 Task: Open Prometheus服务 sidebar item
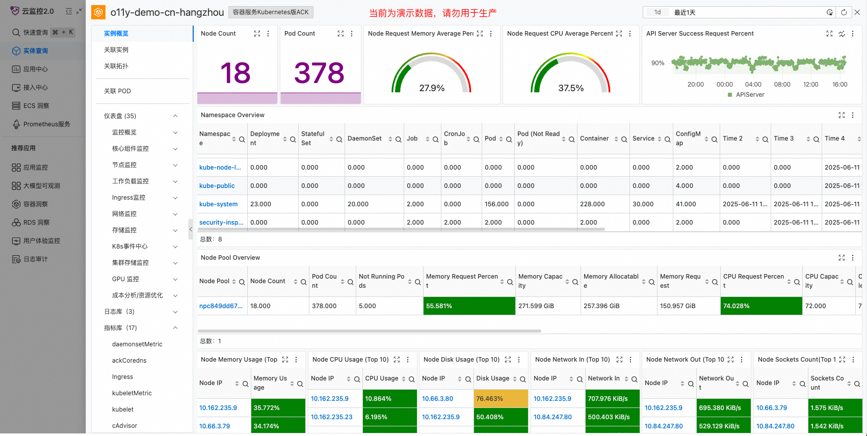(x=46, y=124)
